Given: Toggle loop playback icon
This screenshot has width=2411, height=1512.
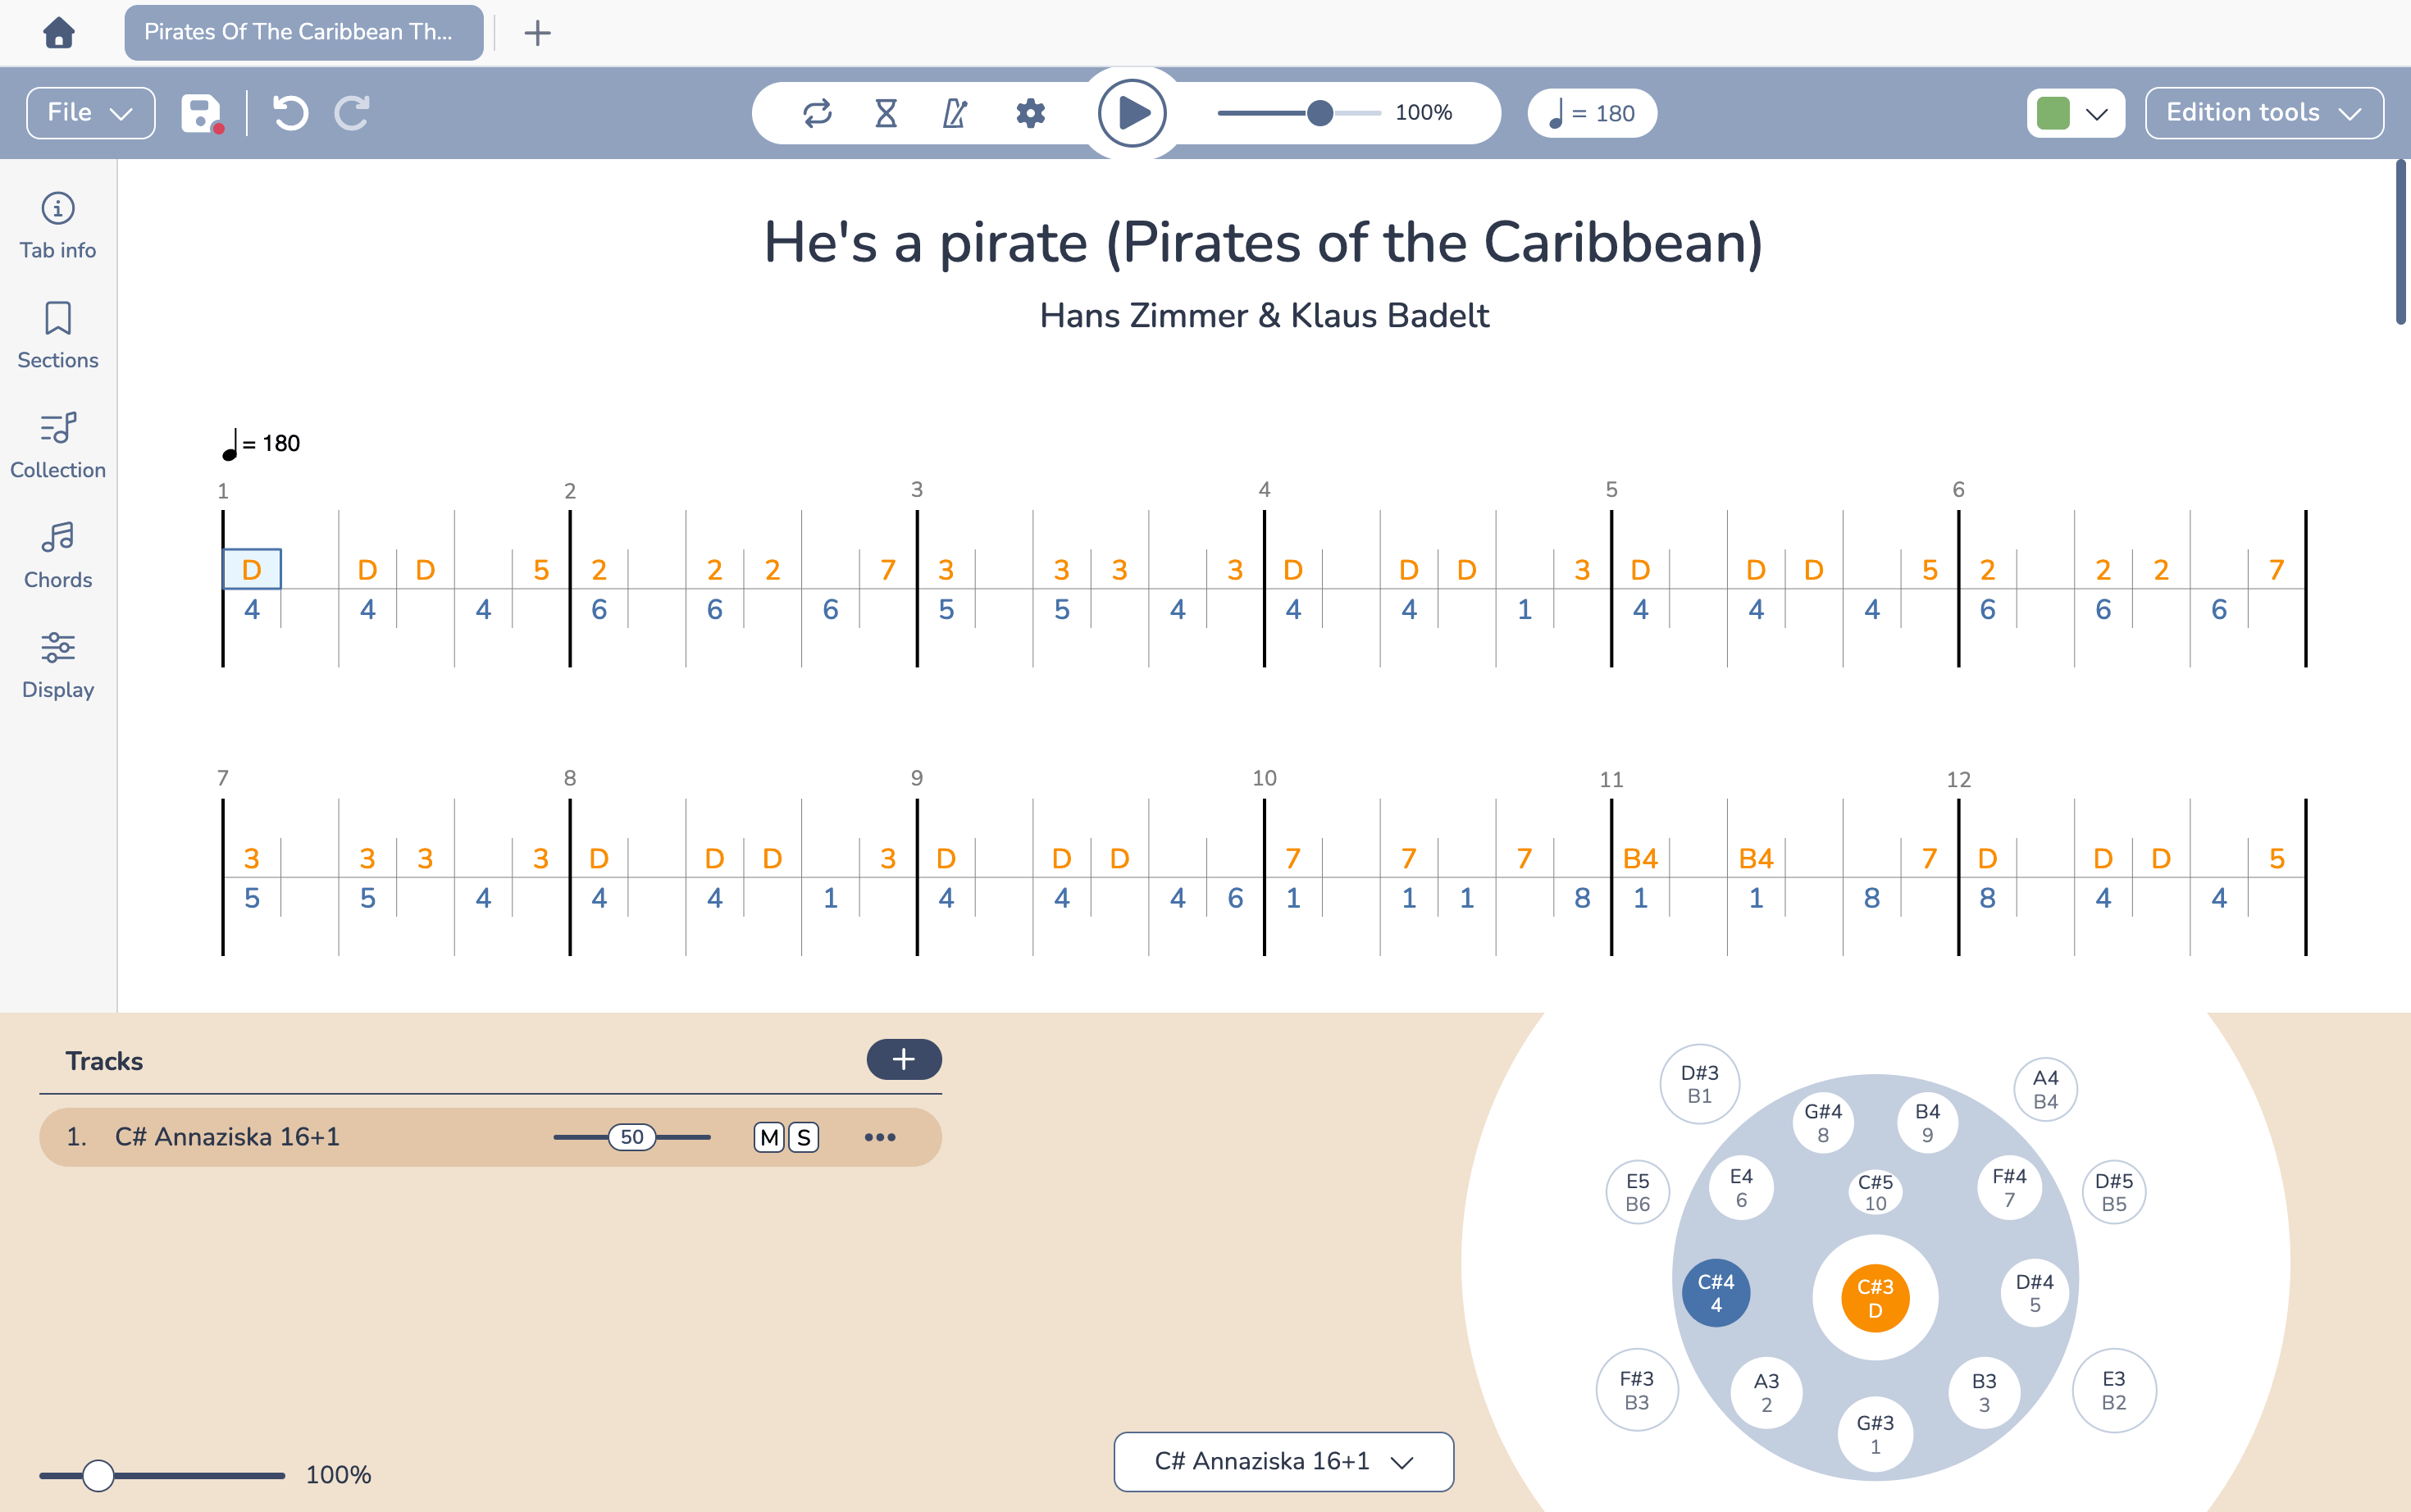Looking at the screenshot, I should 817,113.
